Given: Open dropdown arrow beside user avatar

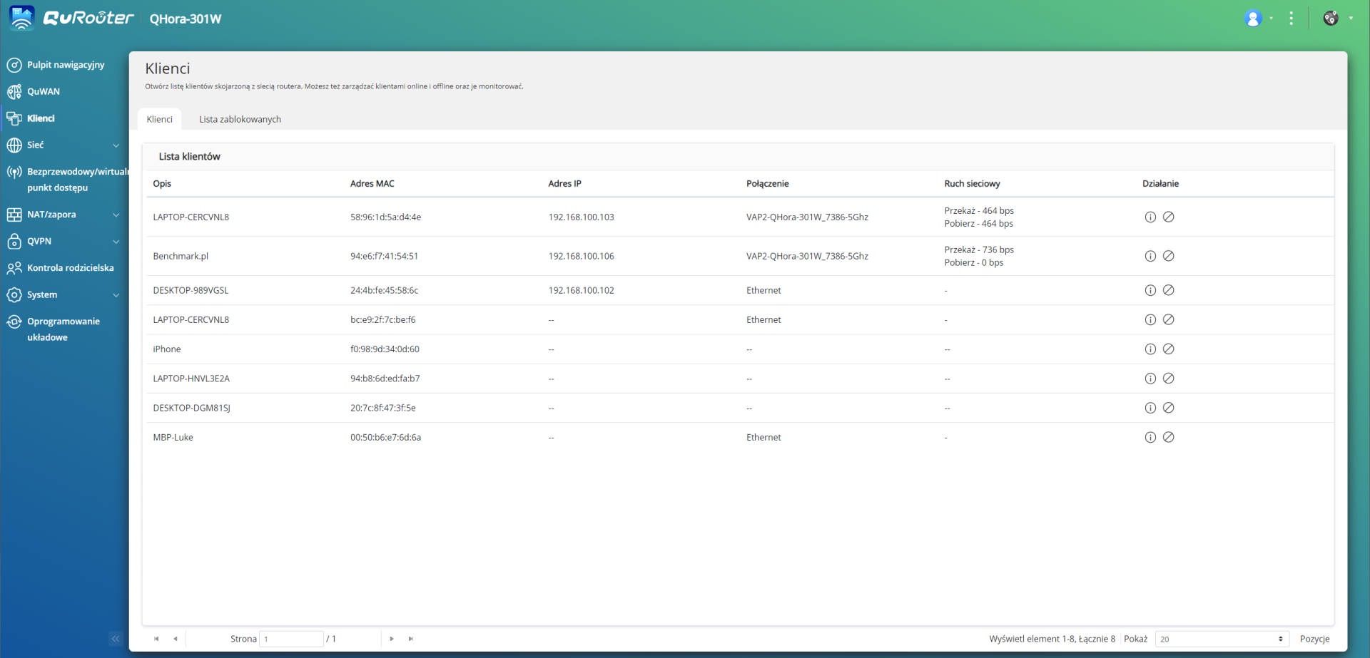Looking at the screenshot, I should [x=1271, y=19].
